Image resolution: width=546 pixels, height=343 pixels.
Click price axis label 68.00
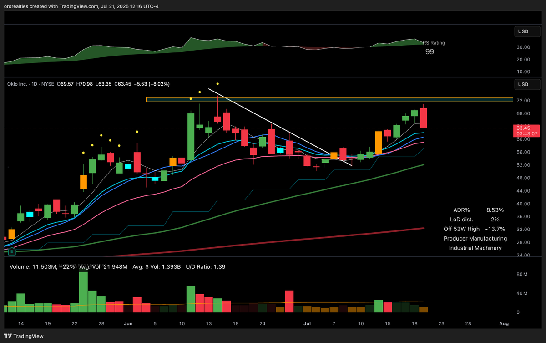click(523, 113)
